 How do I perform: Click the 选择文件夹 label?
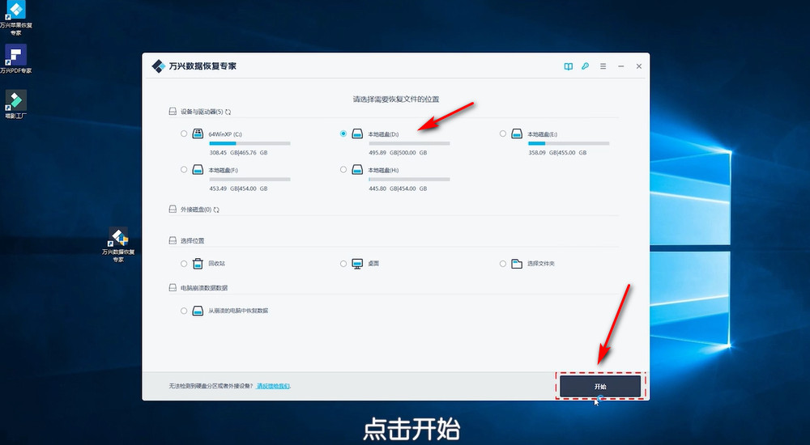(x=541, y=264)
